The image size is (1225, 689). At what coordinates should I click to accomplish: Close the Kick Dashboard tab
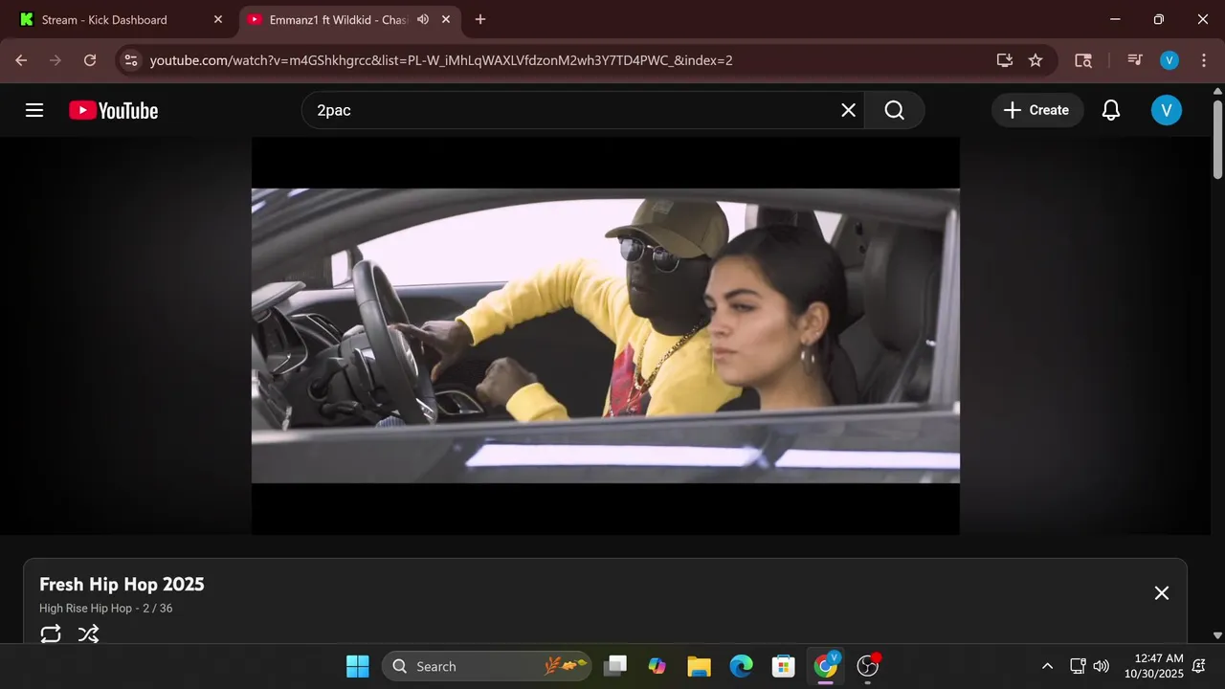tap(217, 19)
